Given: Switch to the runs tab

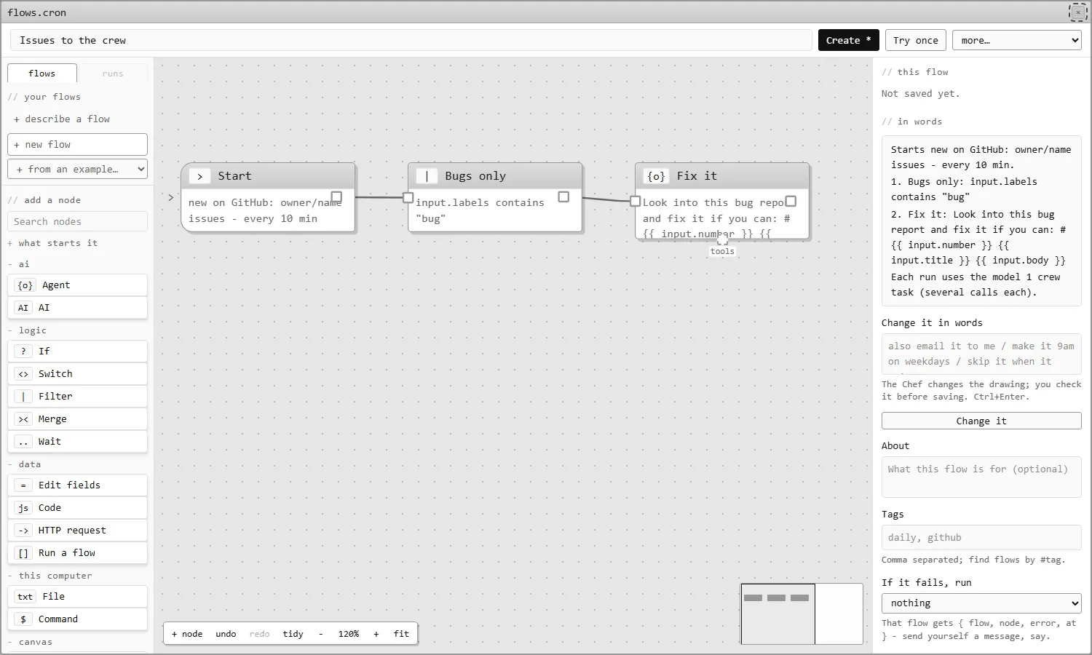Looking at the screenshot, I should (113, 74).
